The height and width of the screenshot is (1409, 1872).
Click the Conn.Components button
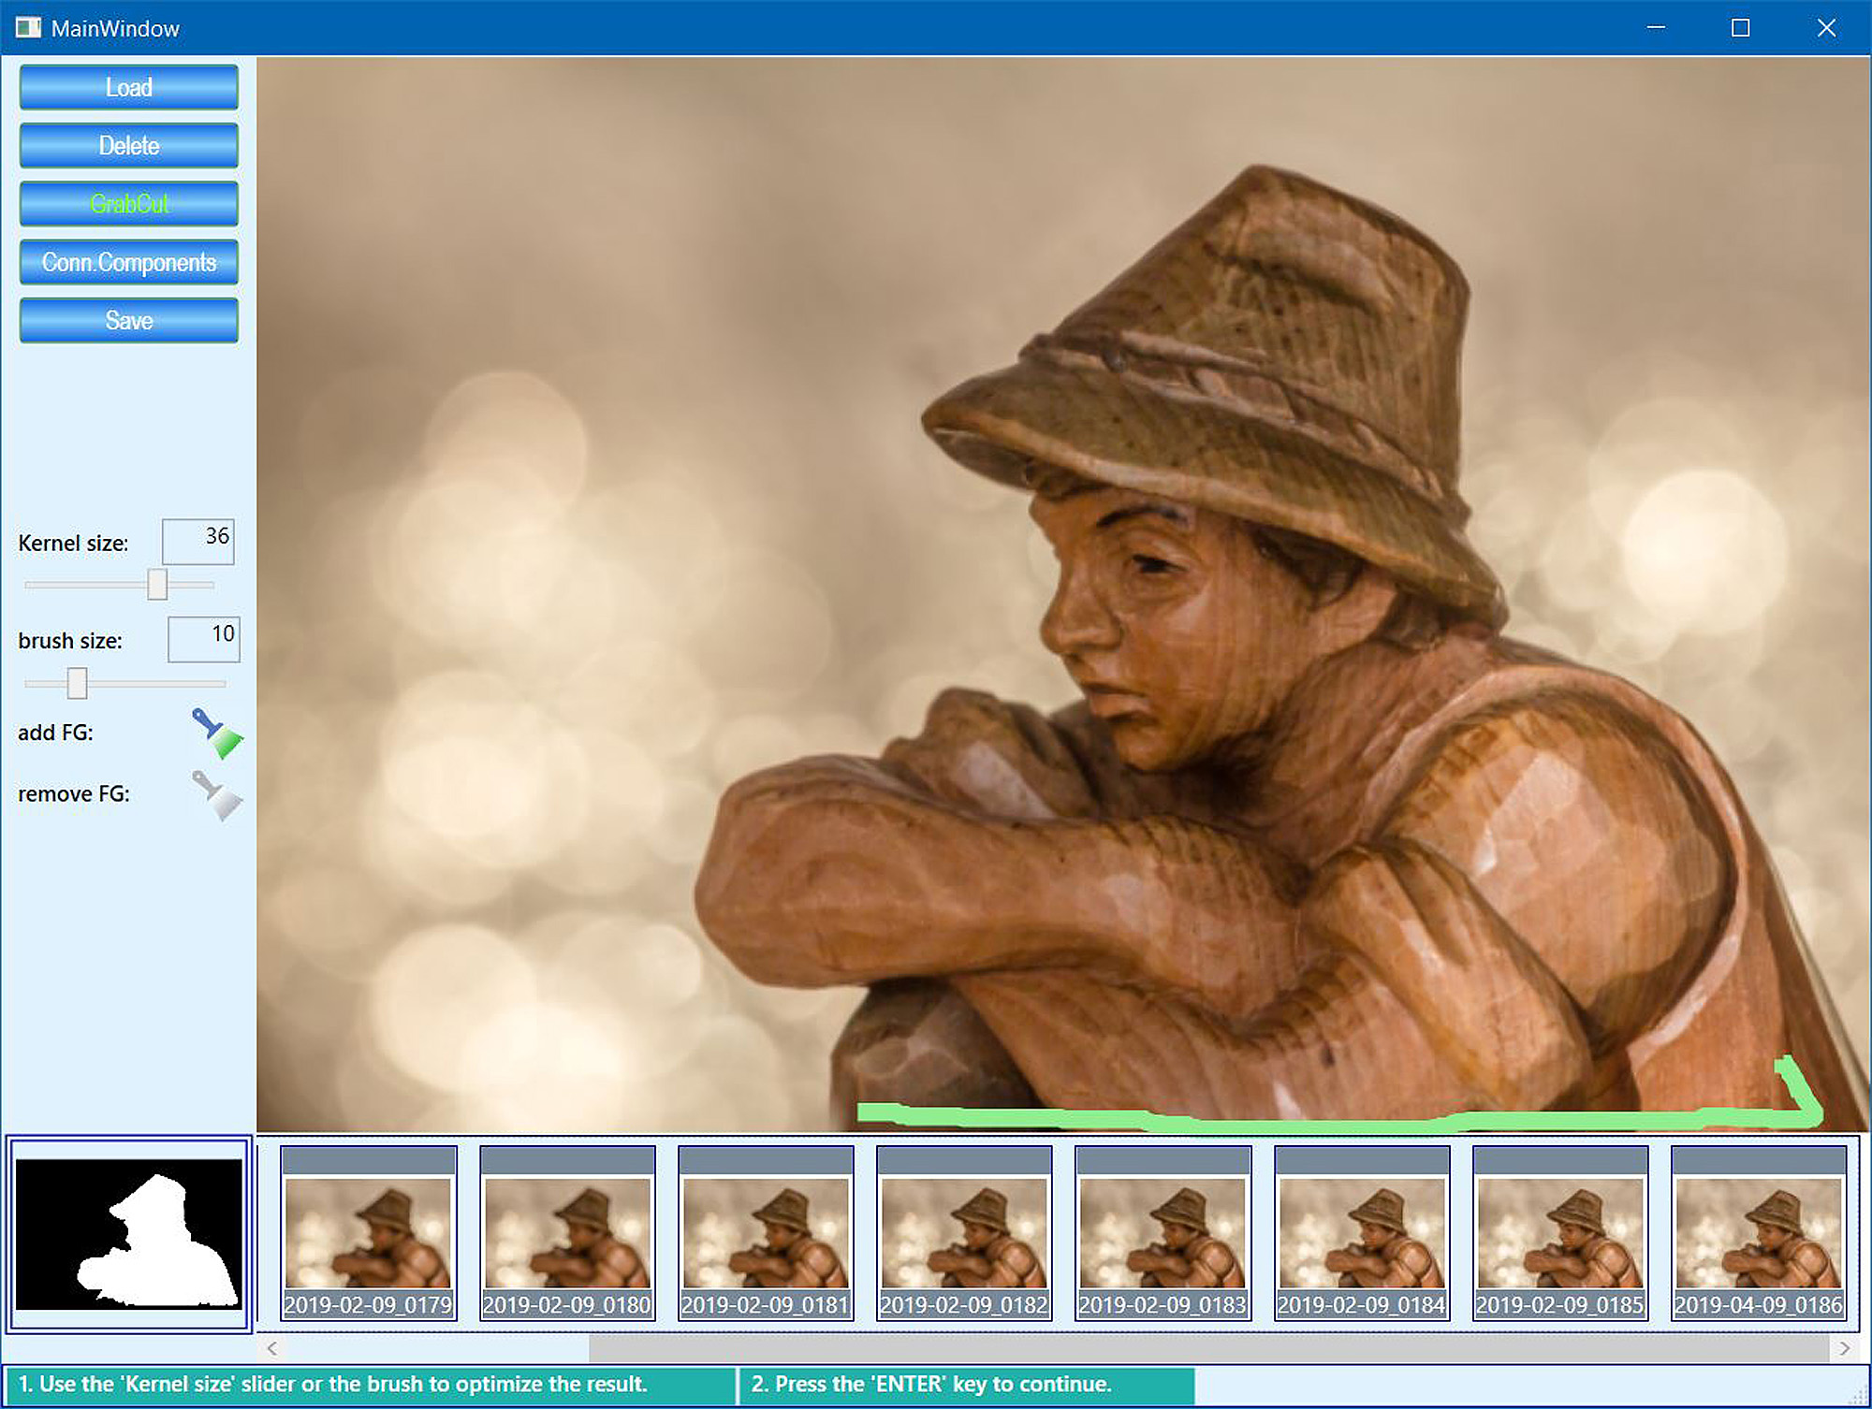tap(129, 263)
